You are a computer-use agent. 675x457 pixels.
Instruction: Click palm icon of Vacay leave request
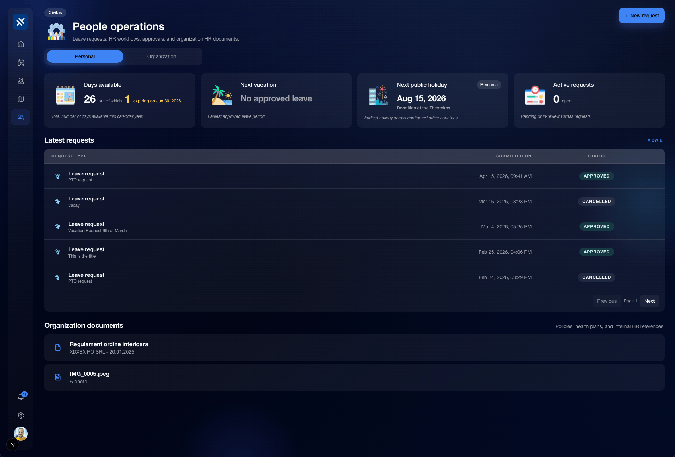58,202
